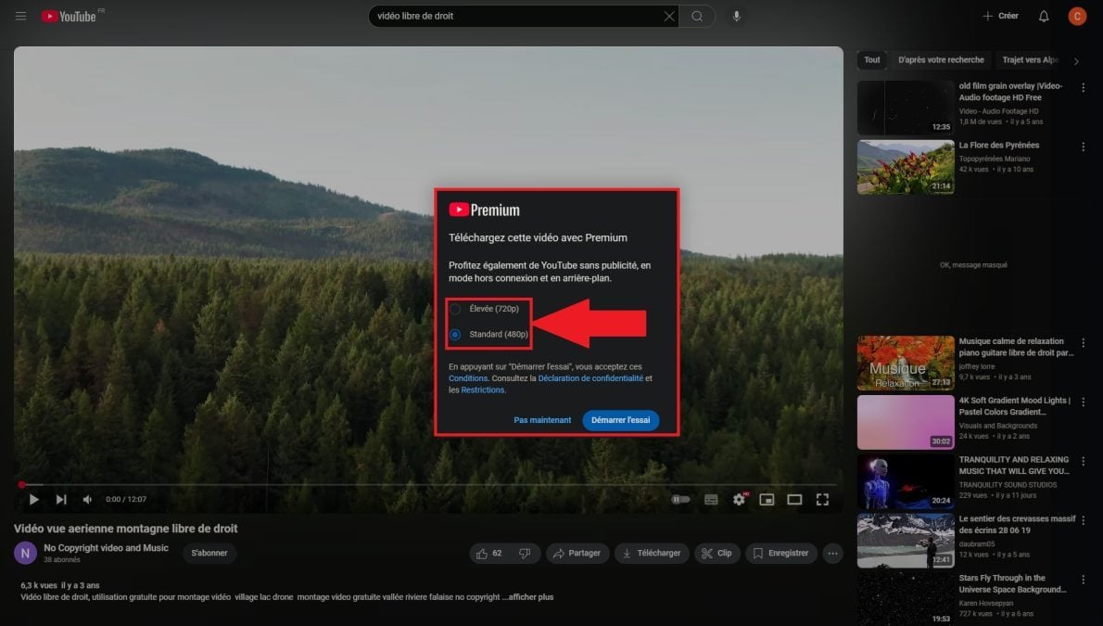Screen dimensions: 1103x626
Task: Go to YouTube home via logo
Action: pyautogui.click(x=69, y=16)
